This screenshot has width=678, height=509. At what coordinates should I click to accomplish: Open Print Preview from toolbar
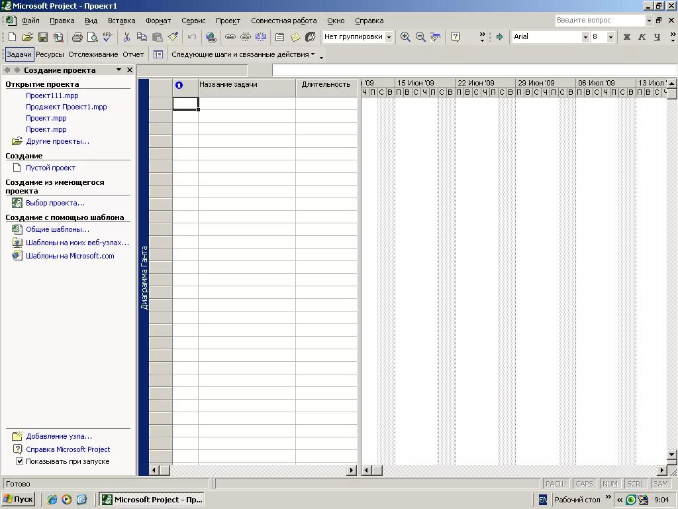[93, 37]
